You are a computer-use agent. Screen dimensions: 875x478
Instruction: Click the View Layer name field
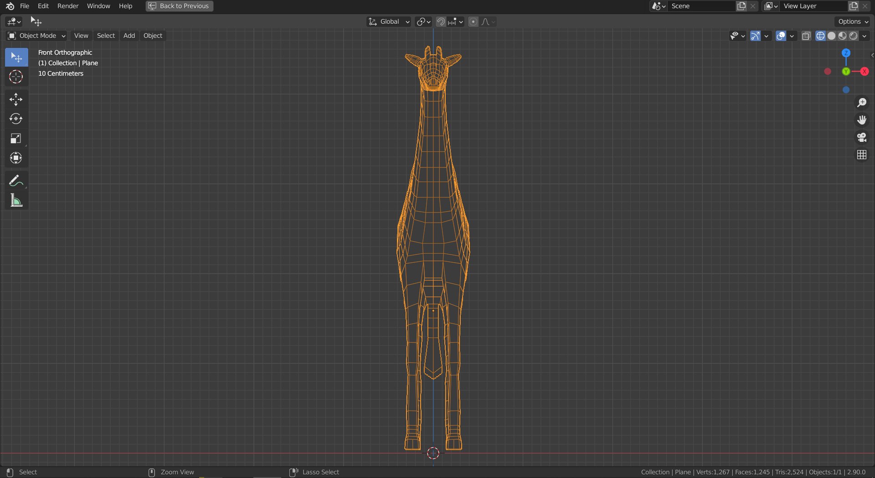coord(814,6)
